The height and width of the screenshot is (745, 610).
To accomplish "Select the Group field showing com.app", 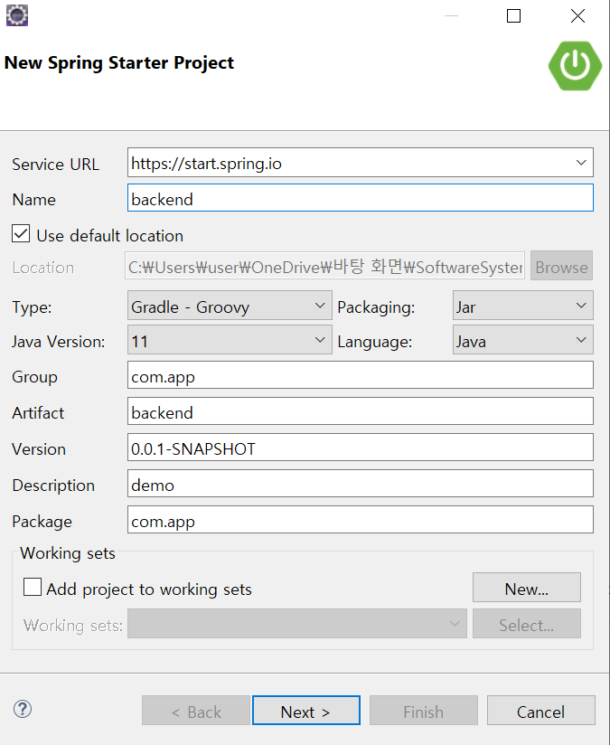I will click(x=359, y=374).
